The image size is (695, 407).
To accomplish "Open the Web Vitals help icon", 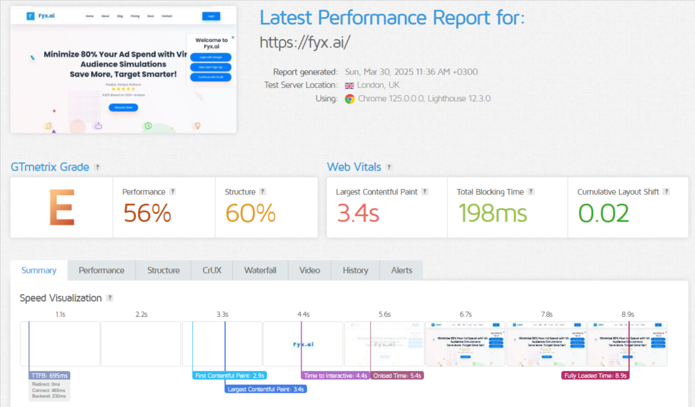I will [389, 167].
